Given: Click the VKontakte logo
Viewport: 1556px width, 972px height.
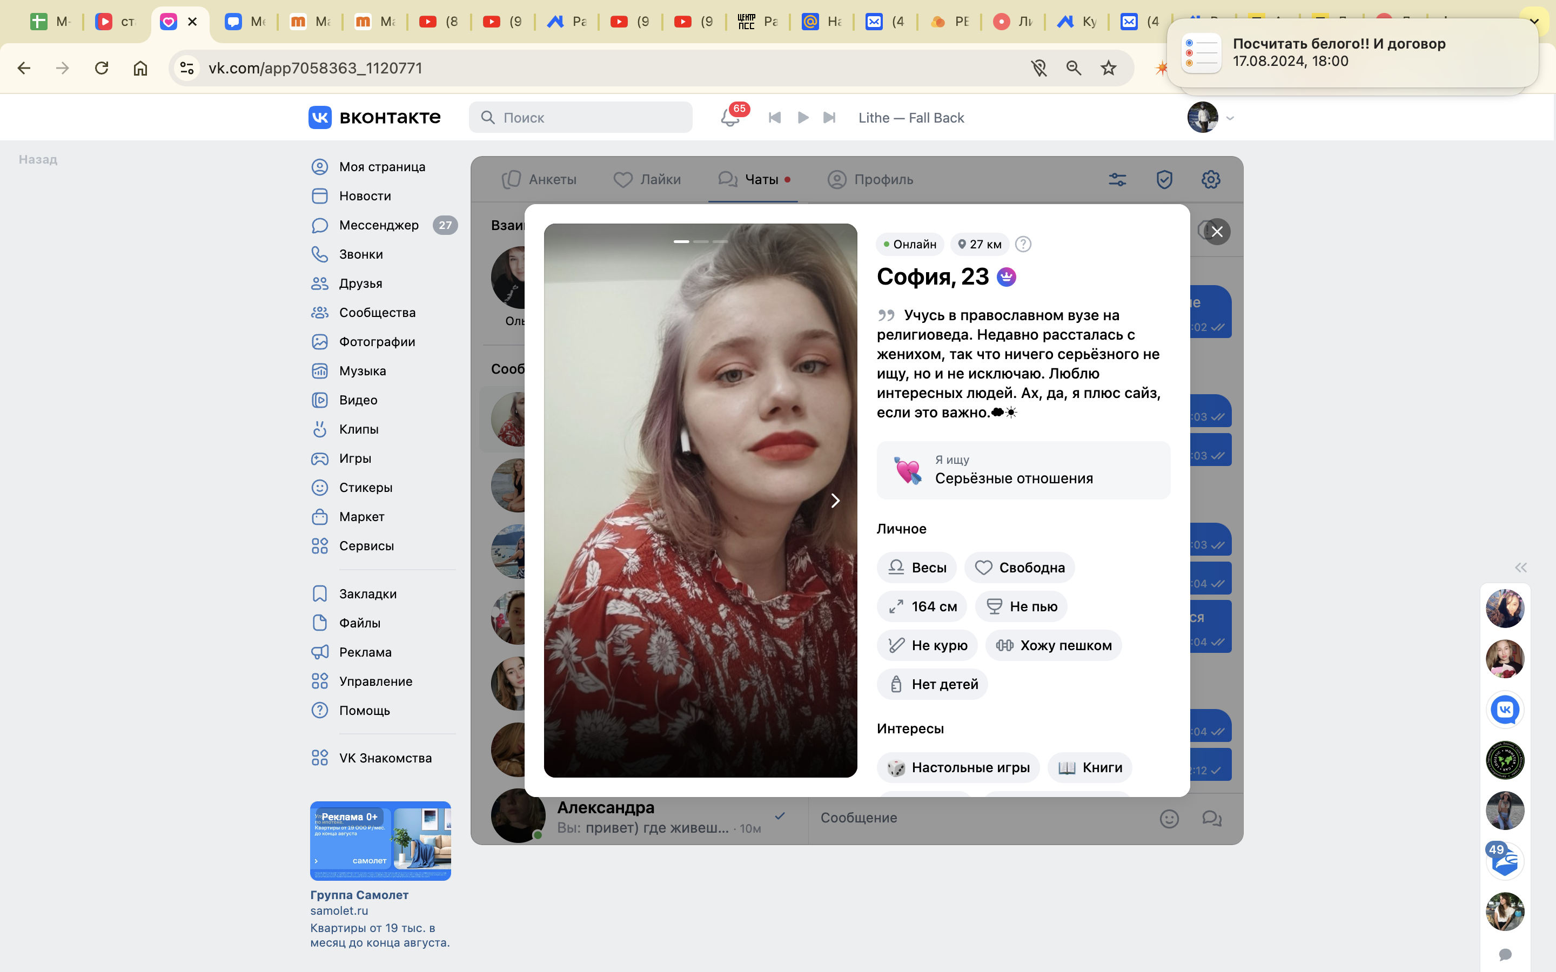Looking at the screenshot, I should (375, 118).
